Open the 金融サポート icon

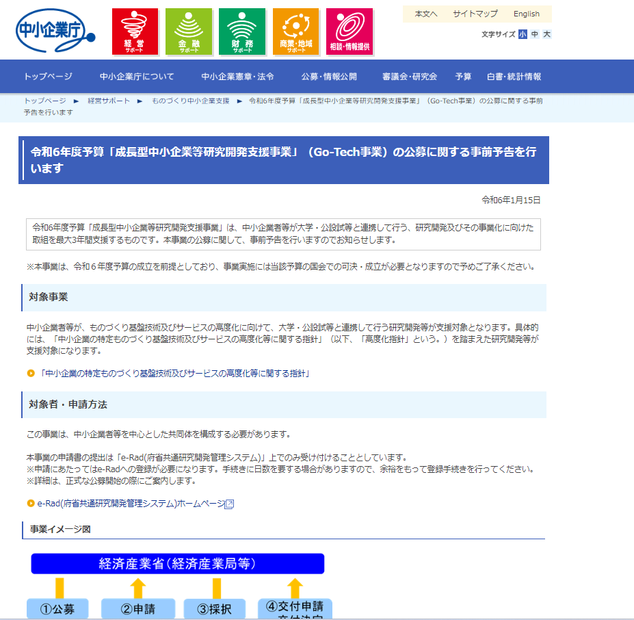point(188,32)
